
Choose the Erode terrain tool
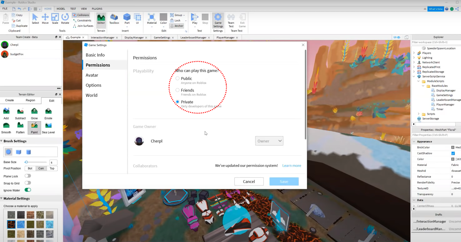point(48,114)
